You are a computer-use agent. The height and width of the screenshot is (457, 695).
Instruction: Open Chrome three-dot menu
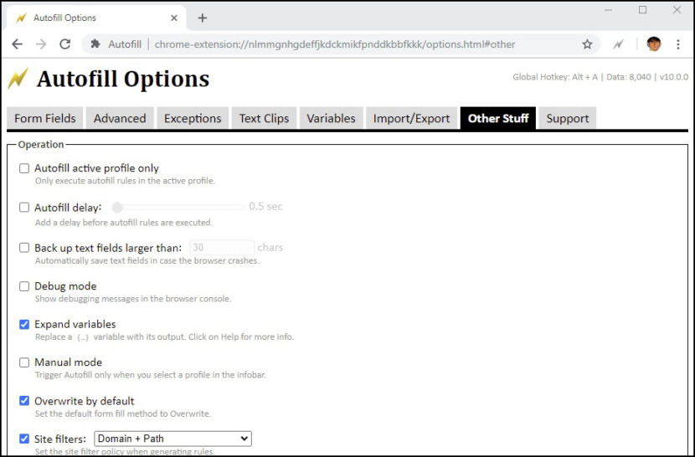pos(677,44)
